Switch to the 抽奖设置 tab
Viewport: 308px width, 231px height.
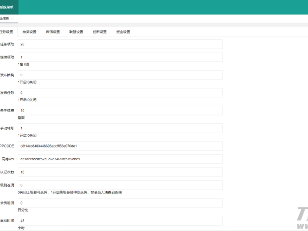coord(30,32)
